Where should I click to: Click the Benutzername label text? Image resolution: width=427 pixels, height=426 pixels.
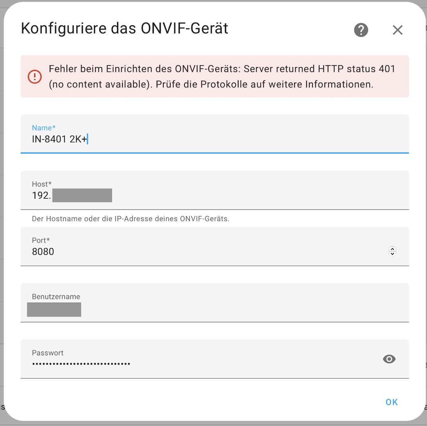pyautogui.click(x=56, y=296)
